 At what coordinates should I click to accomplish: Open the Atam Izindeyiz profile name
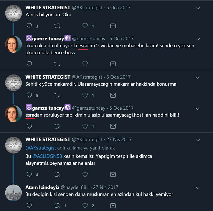coord(42,187)
